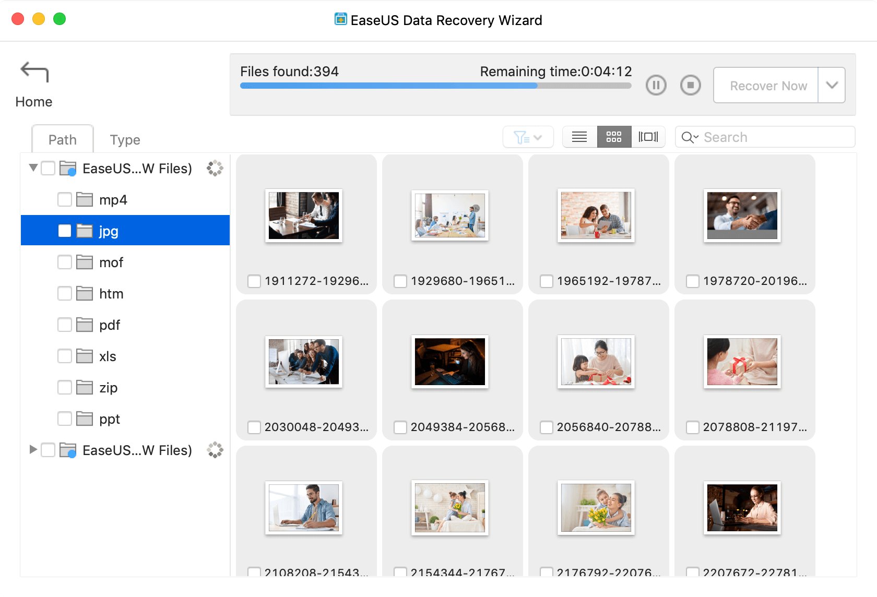Go back with the Home arrow icon
Screen dimensions: 877x597
click(x=34, y=72)
